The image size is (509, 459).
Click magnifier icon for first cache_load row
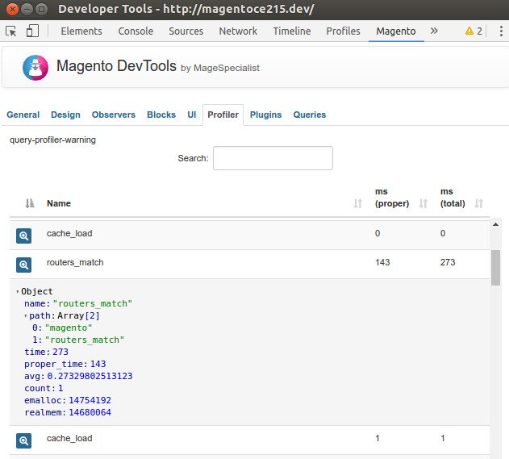click(x=23, y=236)
